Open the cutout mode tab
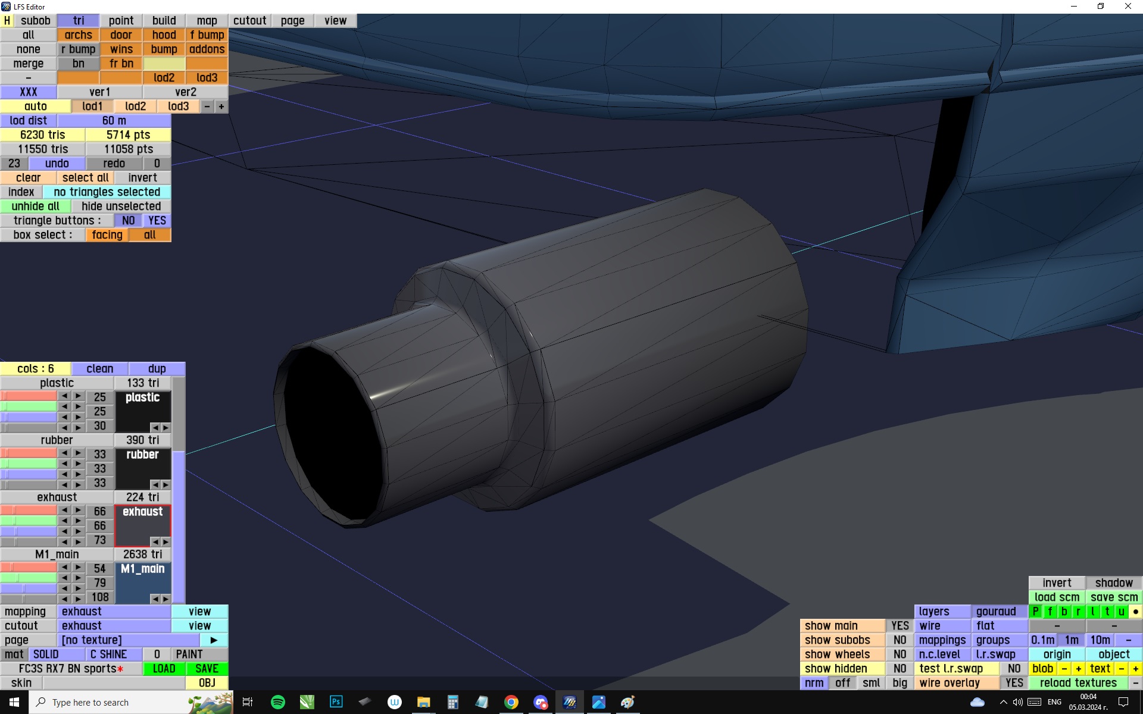 pos(249,20)
